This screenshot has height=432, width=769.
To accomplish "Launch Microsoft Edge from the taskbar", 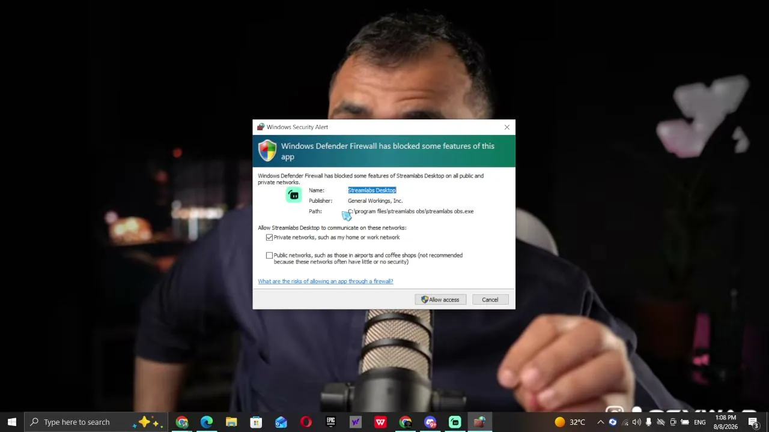I will [207, 422].
